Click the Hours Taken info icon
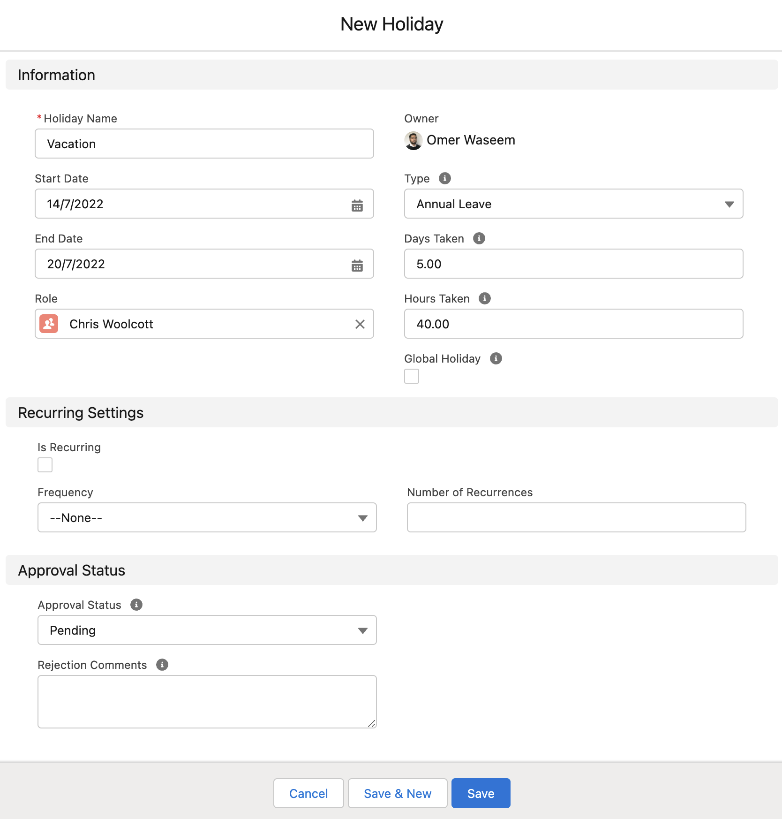Viewport: 782px width, 819px height. pyautogui.click(x=484, y=298)
